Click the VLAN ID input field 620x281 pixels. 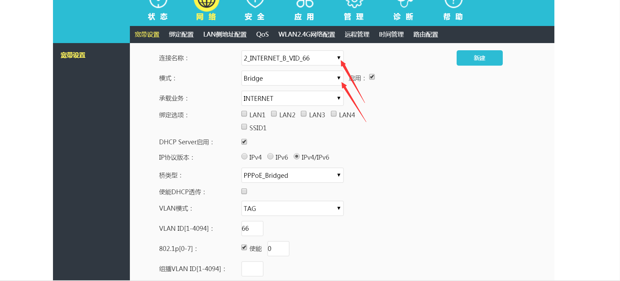(252, 228)
